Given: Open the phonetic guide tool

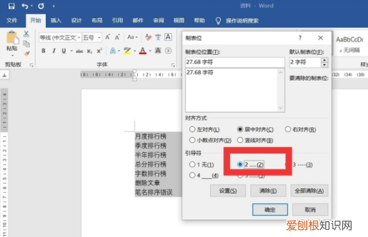Looking at the screenshot, I should click(158, 37).
